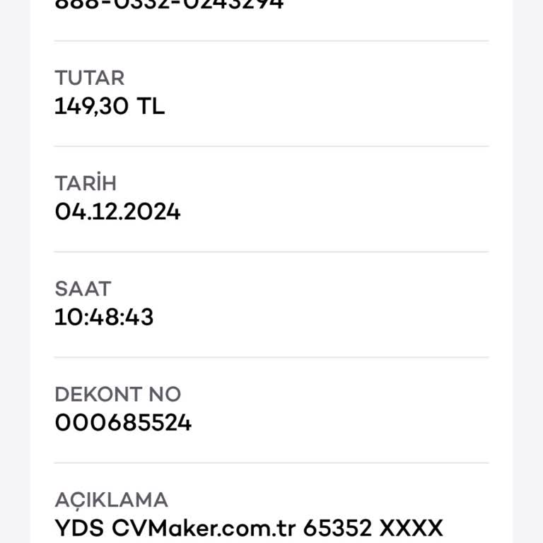This screenshot has width=543, height=543.
Task: Select the AÇIKLAMA field label
Action: click(111, 500)
